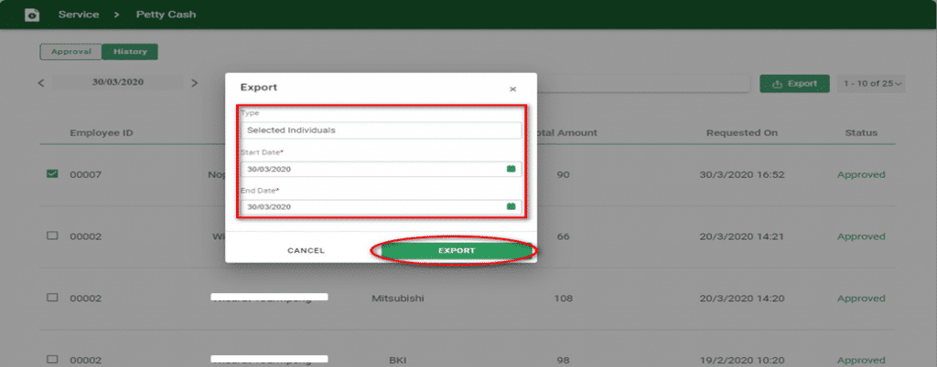Click the Export button above the table
The image size is (937, 367).
click(794, 84)
